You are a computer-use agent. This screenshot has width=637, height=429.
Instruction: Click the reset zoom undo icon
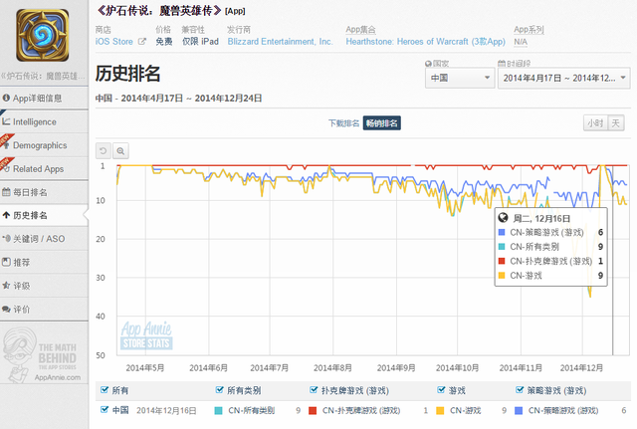(104, 151)
